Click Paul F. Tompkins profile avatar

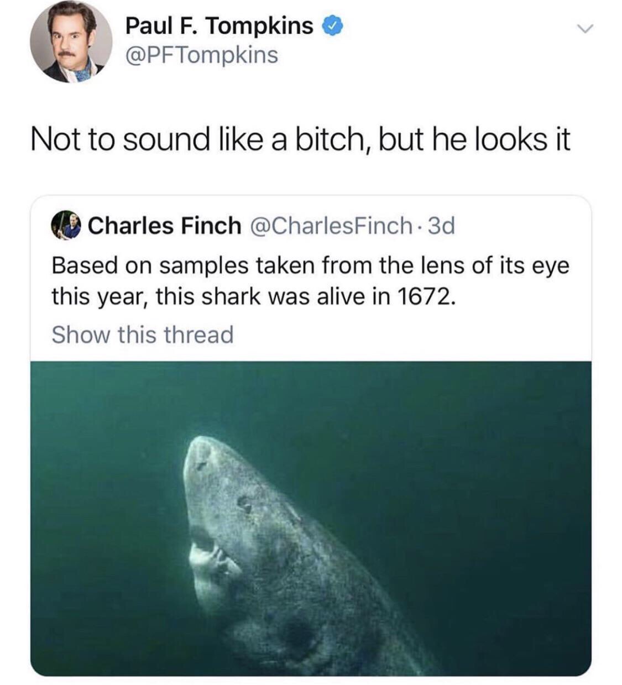tap(71, 41)
